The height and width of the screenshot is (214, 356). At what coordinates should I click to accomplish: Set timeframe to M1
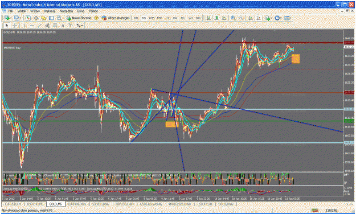(x=136, y=18)
